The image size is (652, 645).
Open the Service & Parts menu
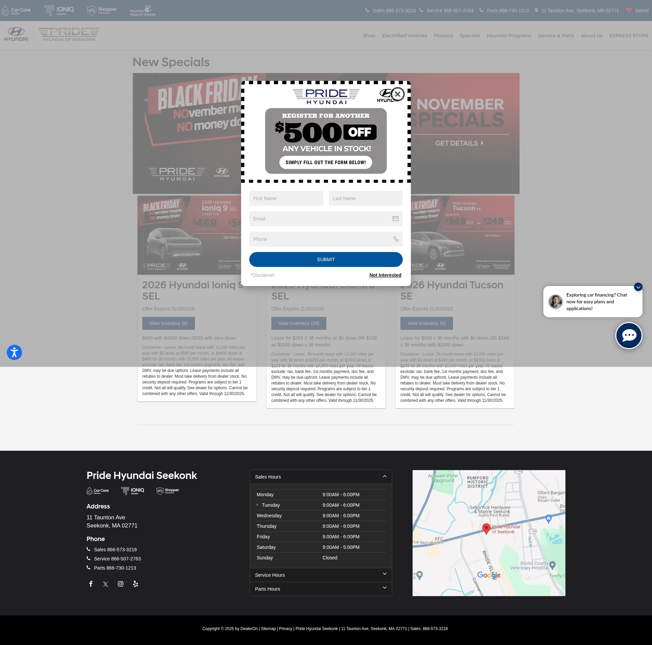[556, 36]
